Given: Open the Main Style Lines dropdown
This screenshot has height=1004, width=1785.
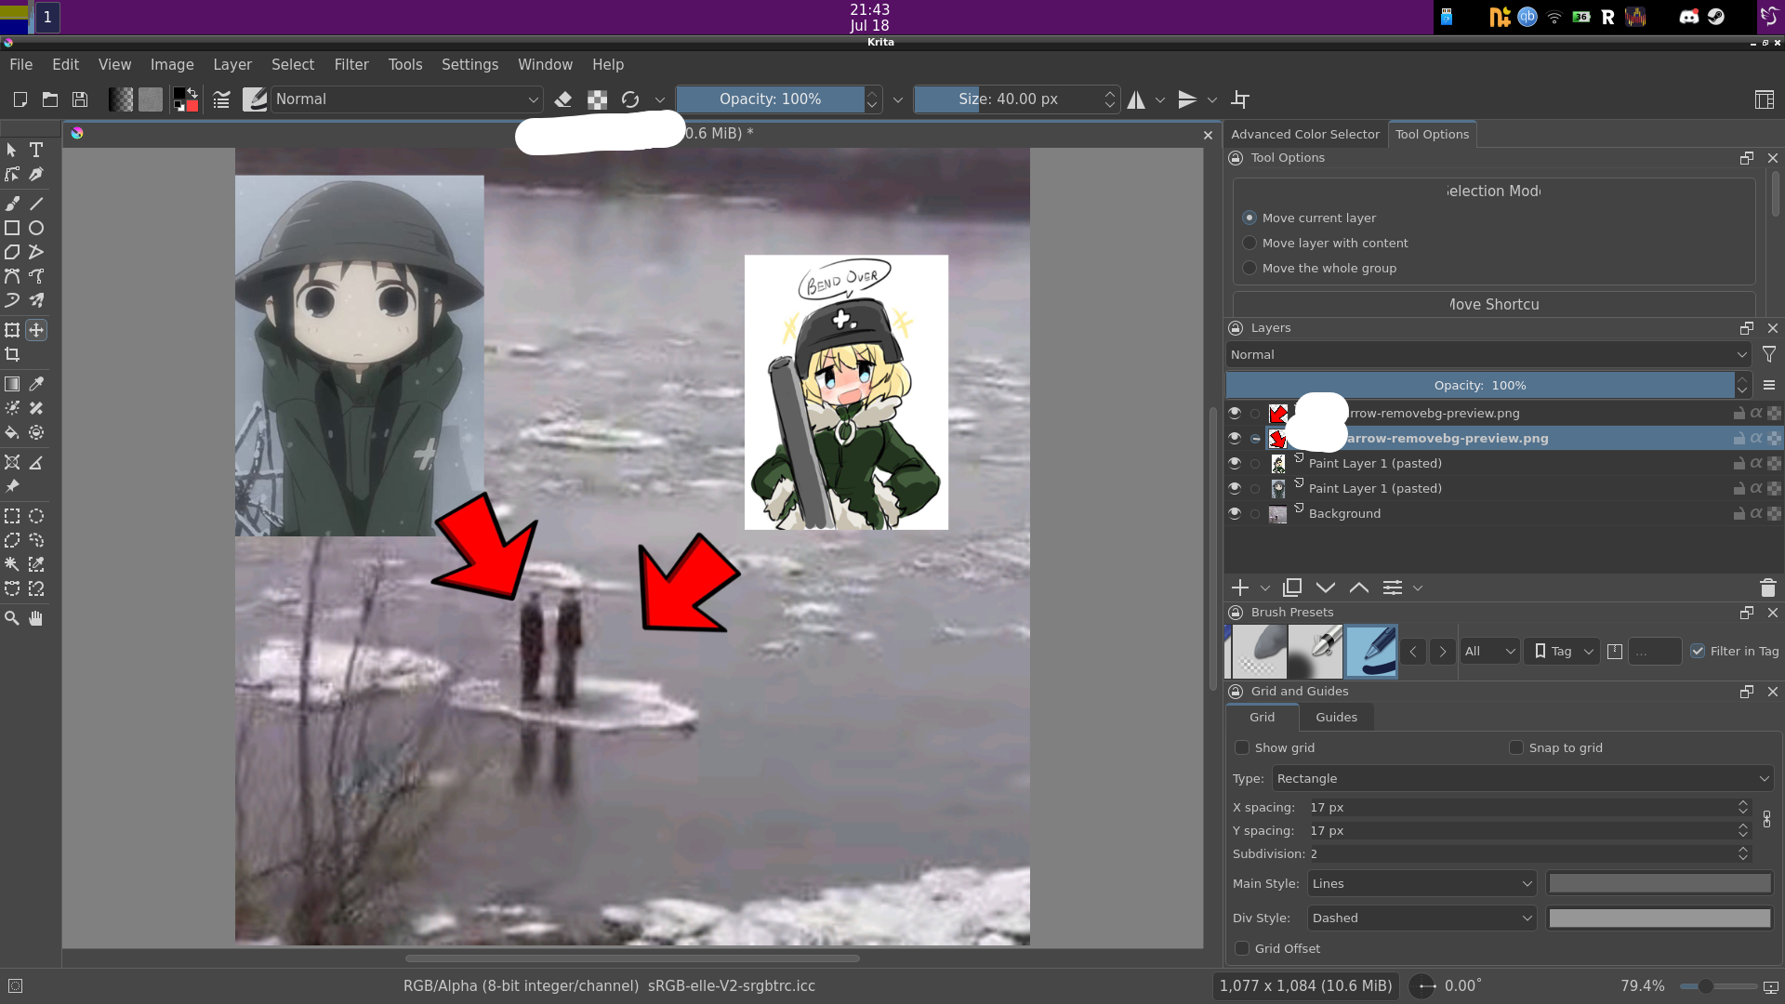Looking at the screenshot, I should [1421, 883].
